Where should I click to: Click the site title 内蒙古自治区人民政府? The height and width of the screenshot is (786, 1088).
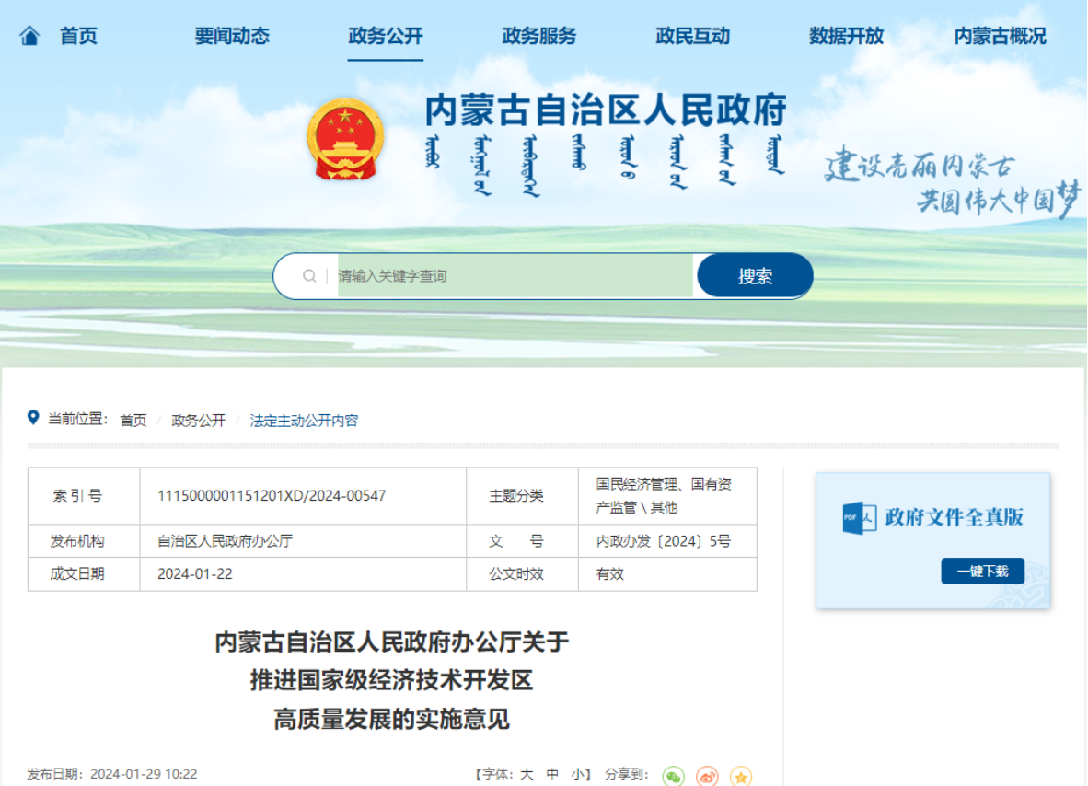pyautogui.click(x=606, y=110)
